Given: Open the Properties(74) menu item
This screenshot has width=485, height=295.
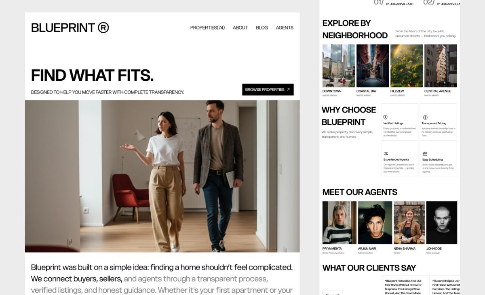Looking at the screenshot, I should click(x=207, y=28).
